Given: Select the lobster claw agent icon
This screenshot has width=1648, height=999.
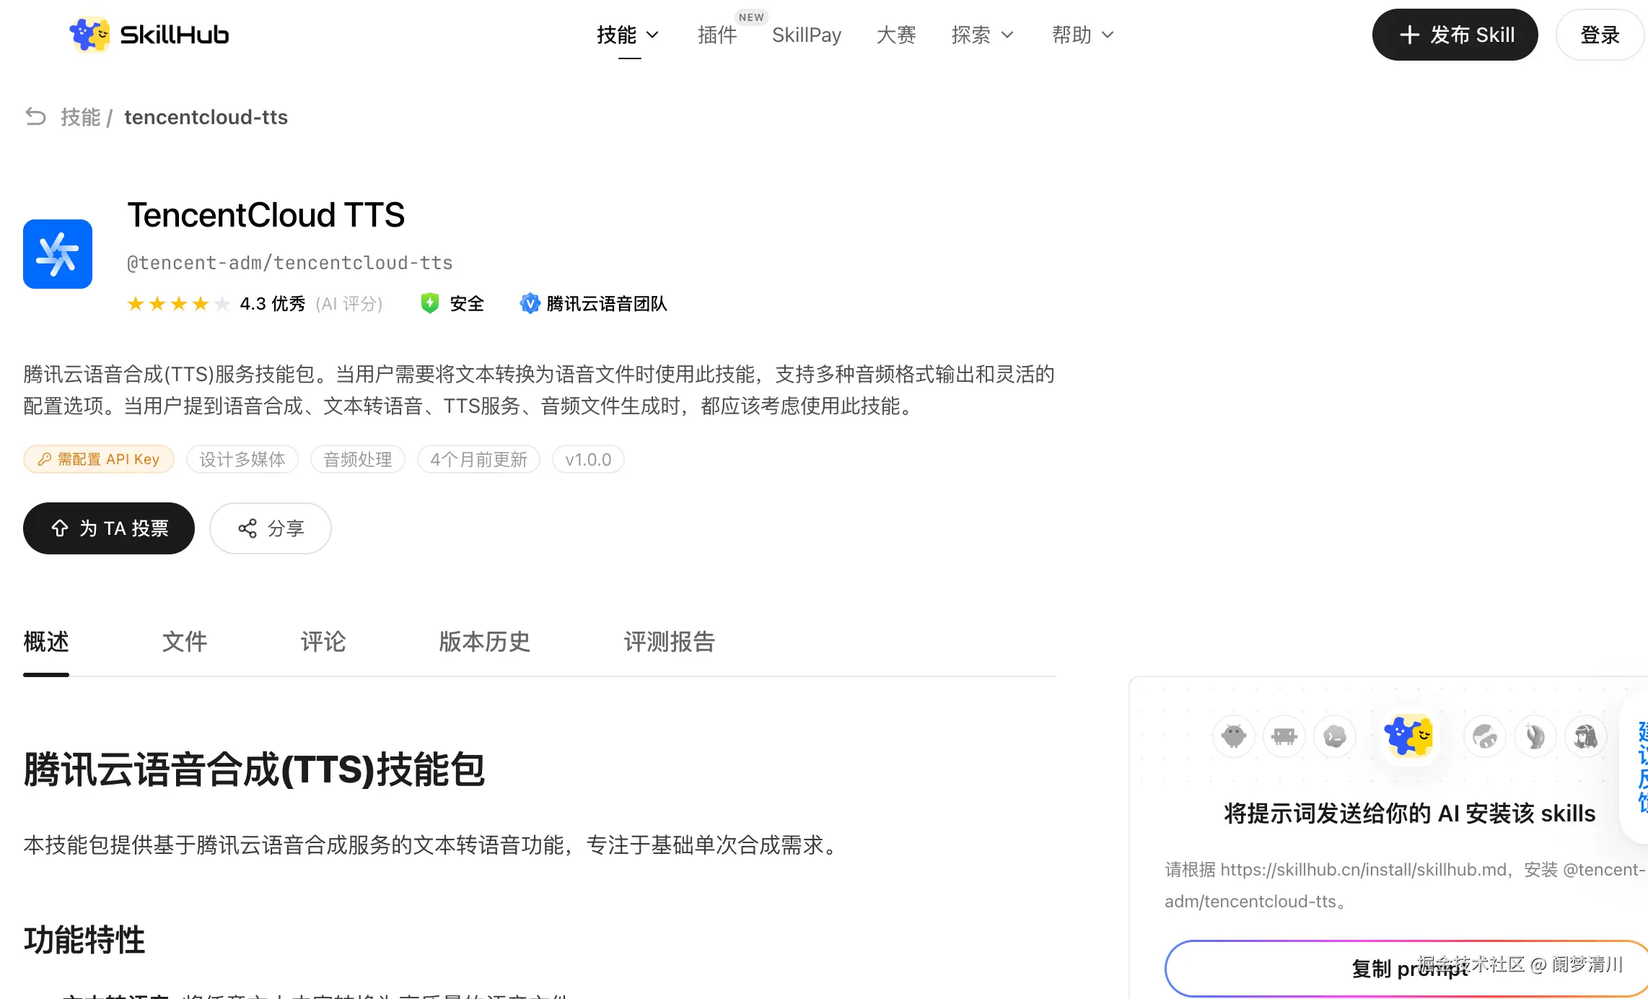Looking at the screenshot, I should 1535,736.
